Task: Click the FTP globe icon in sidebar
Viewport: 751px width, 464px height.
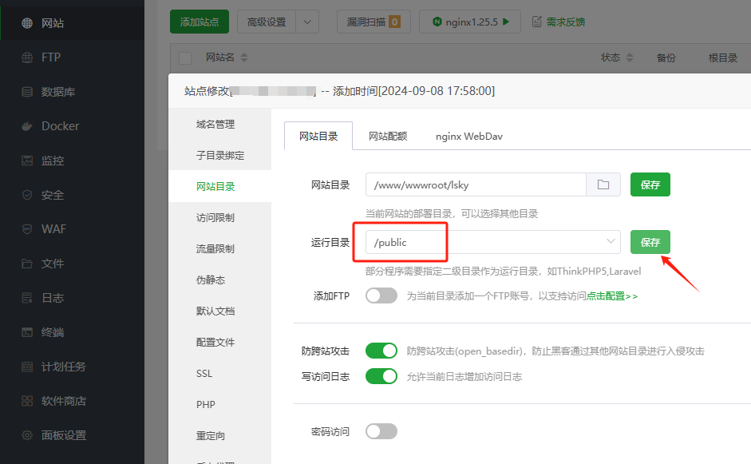Action: tap(27, 58)
